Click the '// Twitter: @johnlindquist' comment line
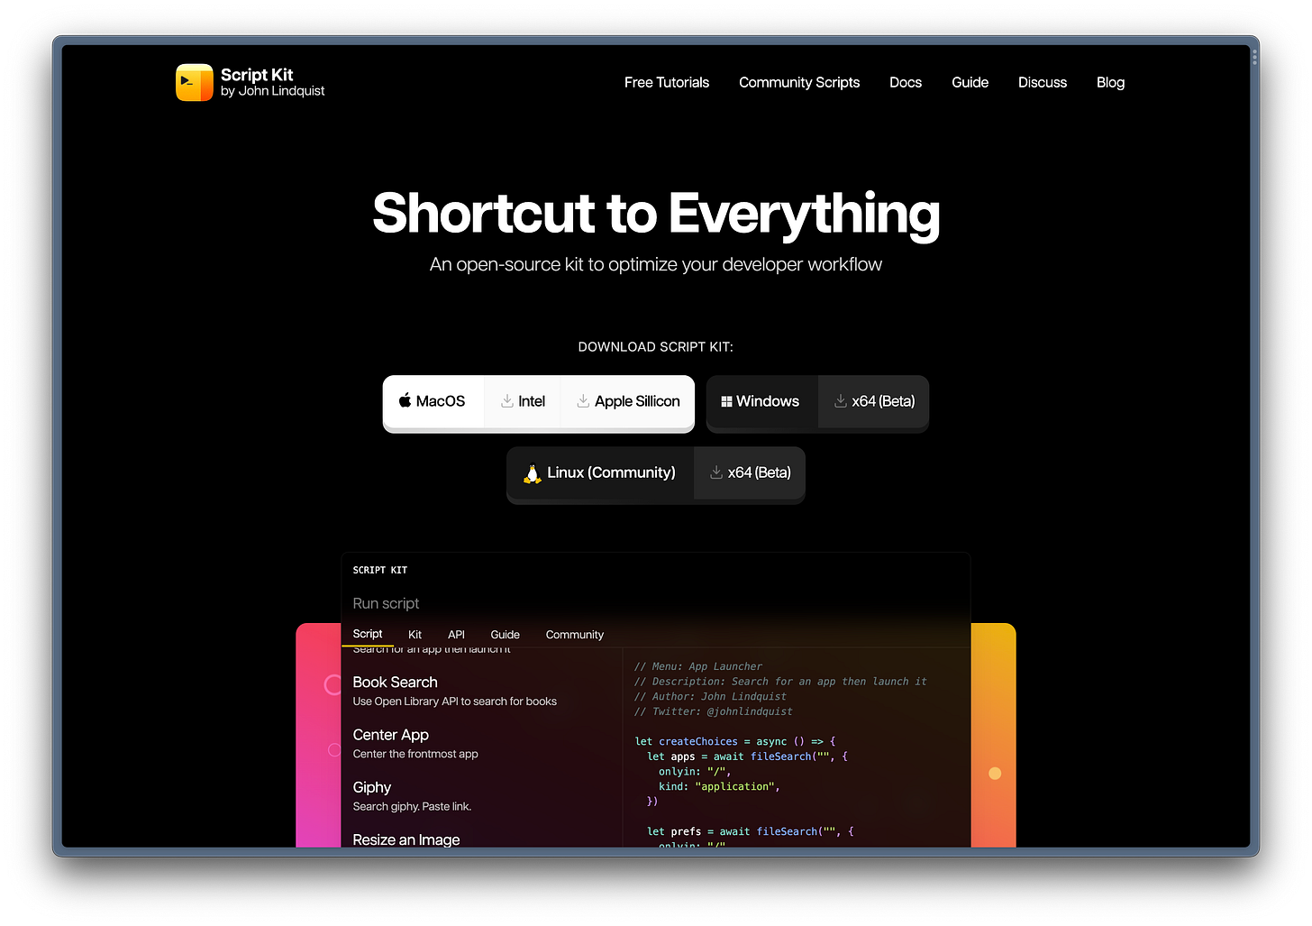Viewport: 1312px width, 926px height. [714, 711]
